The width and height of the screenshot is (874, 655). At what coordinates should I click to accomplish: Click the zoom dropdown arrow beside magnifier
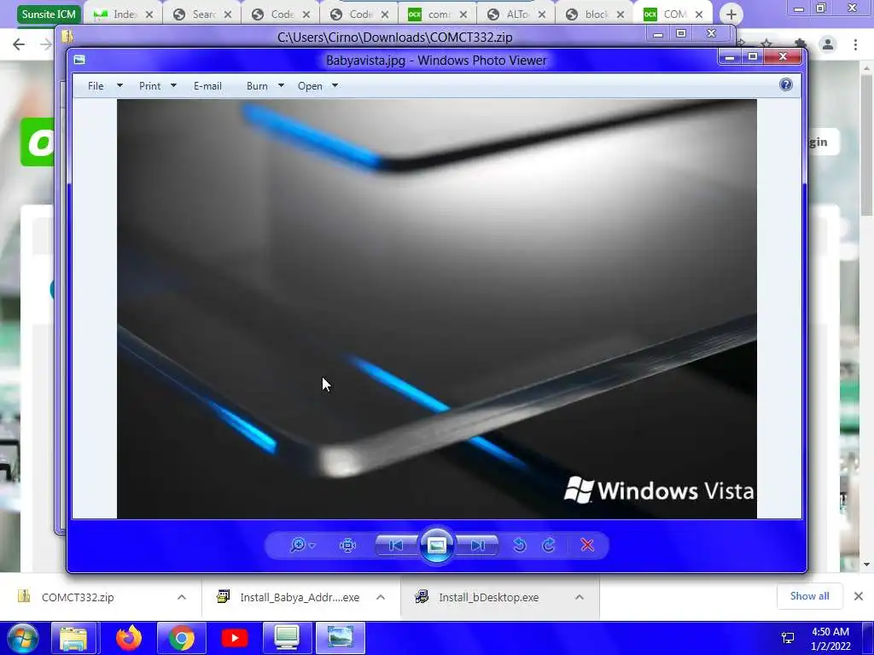312,546
